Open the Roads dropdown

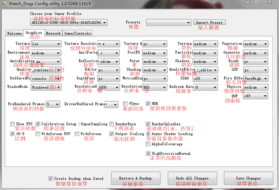coord(256,62)
